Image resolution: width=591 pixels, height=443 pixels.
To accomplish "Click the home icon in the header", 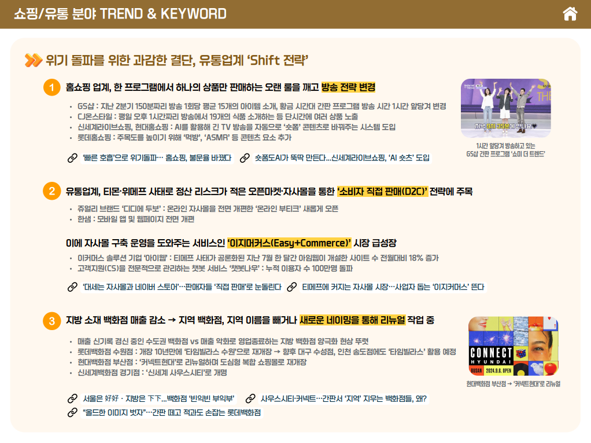I will pos(570,13).
